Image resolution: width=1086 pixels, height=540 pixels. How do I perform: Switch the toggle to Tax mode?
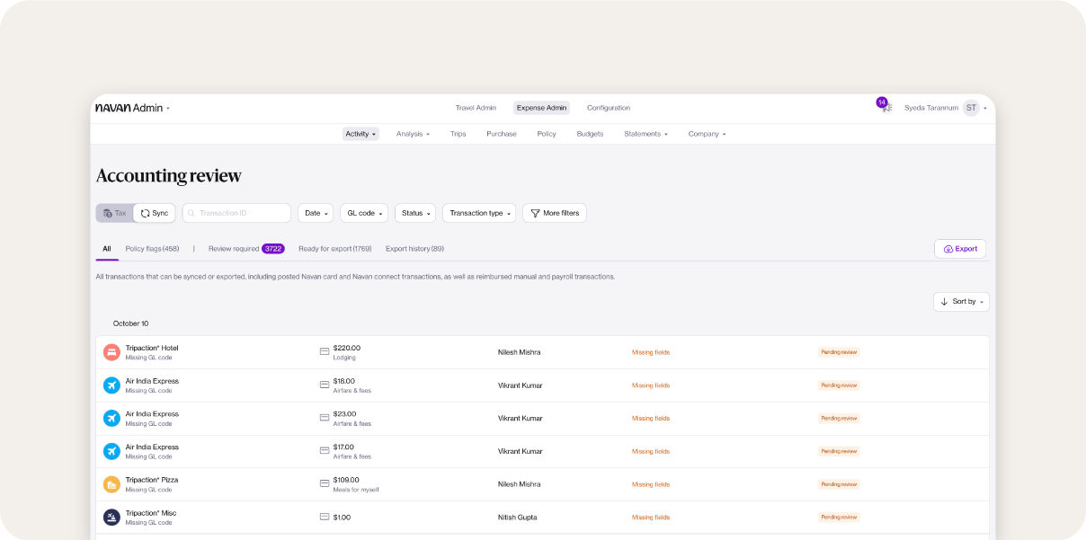click(x=115, y=213)
